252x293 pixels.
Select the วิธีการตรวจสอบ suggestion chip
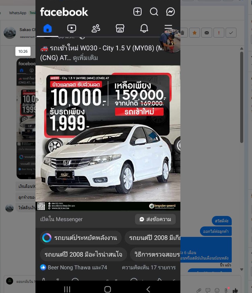pyautogui.click(x=155, y=254)
